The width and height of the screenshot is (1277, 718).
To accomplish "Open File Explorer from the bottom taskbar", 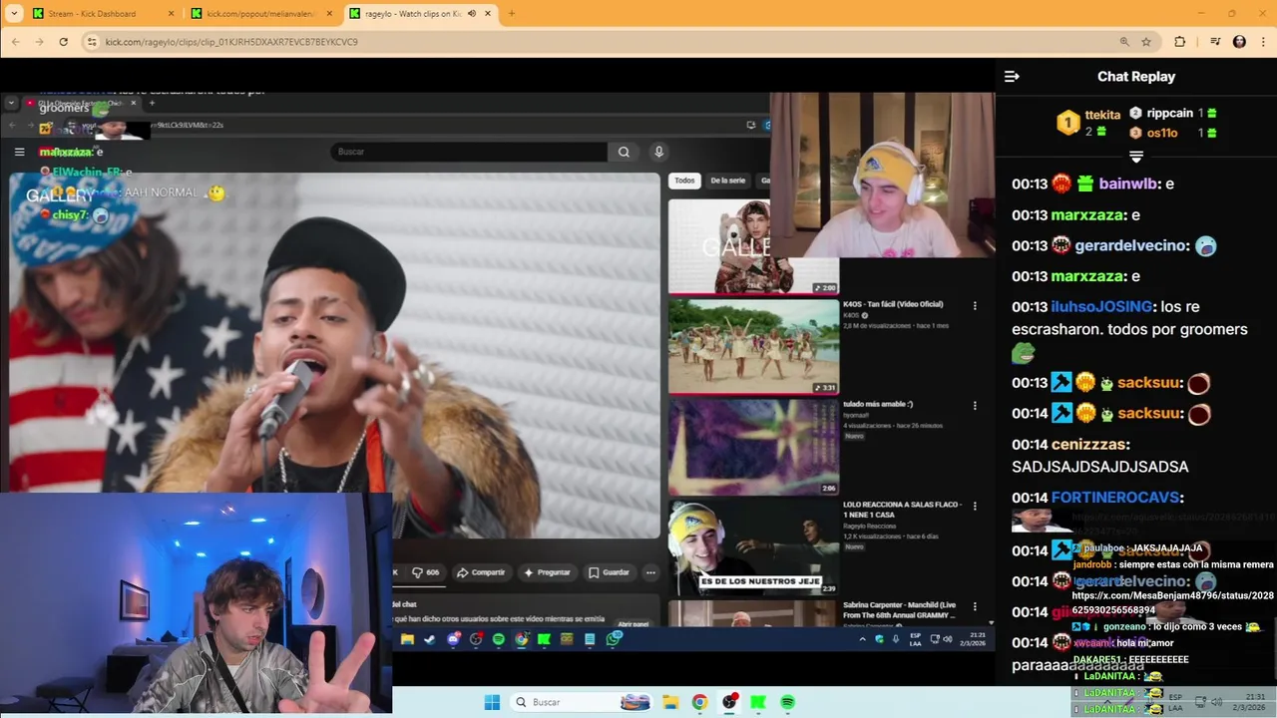I will [x=670, y=702].
